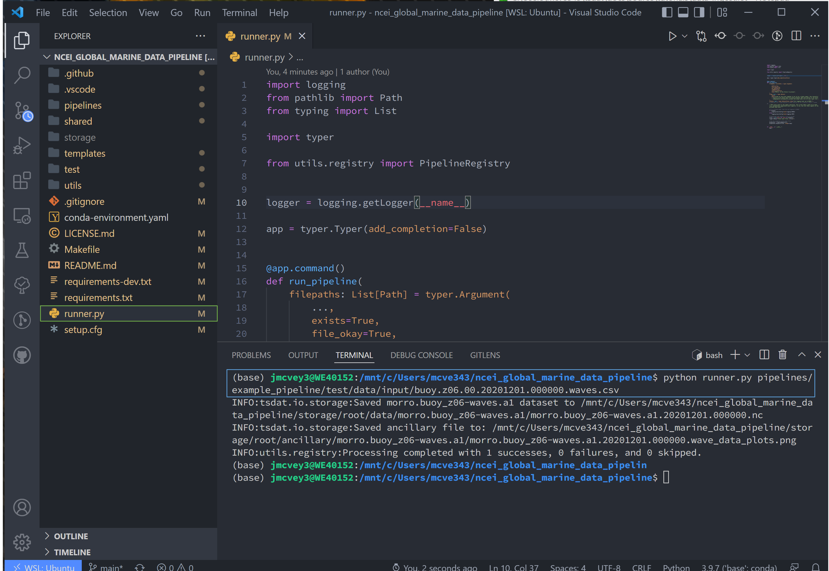Create a new terminal with the plus button

tap(735, 355)
